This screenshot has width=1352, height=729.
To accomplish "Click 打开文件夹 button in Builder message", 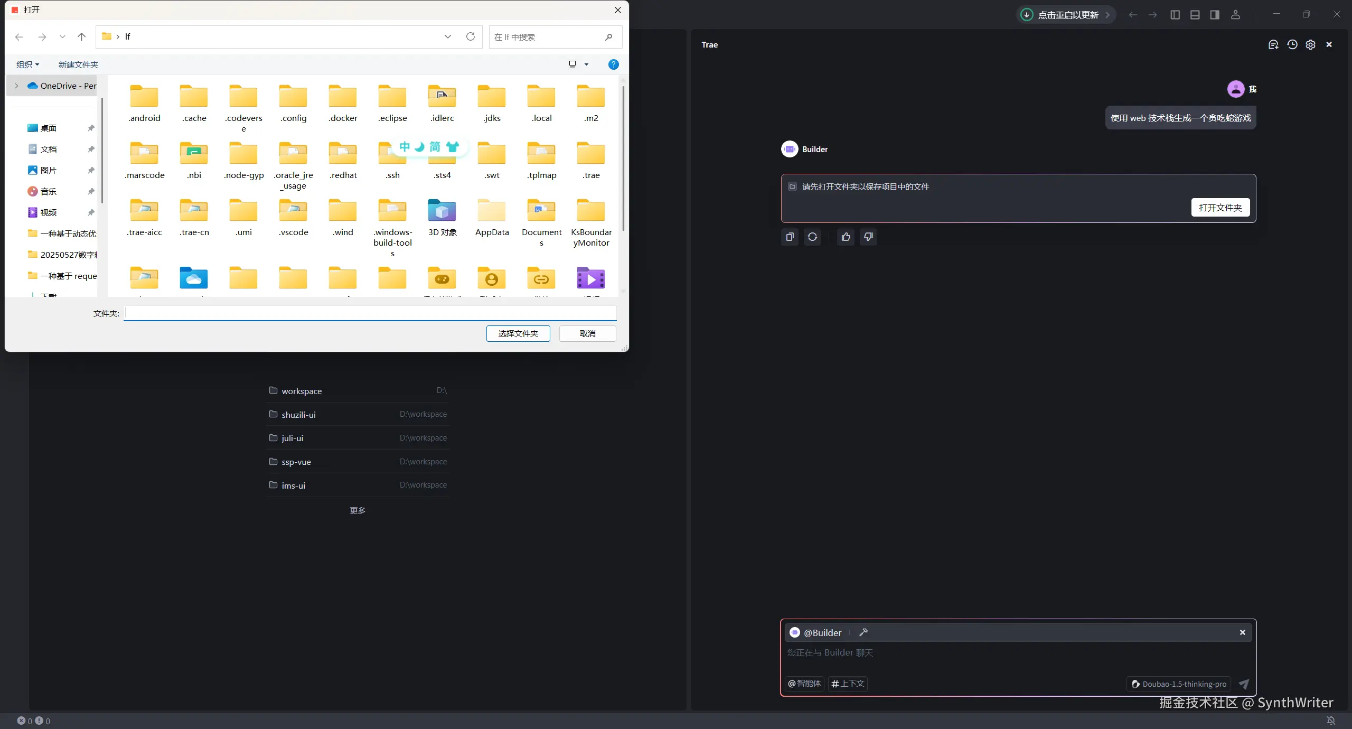I will [x=1220, y=208].
